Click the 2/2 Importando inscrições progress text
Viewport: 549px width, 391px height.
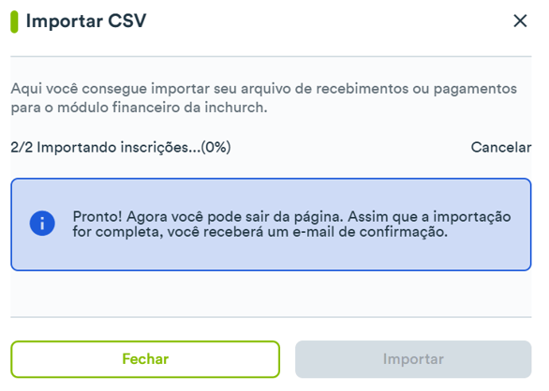pyautogui.click(x=121, y=147)
